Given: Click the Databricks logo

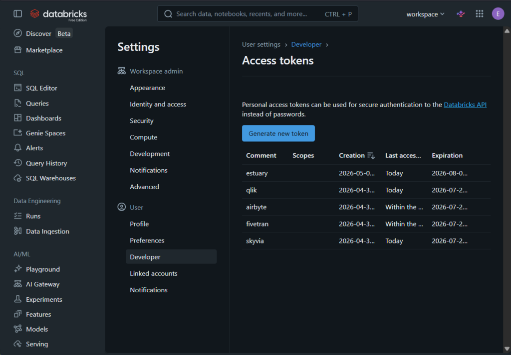Looking at the screenshot, I should click(59, 14).
